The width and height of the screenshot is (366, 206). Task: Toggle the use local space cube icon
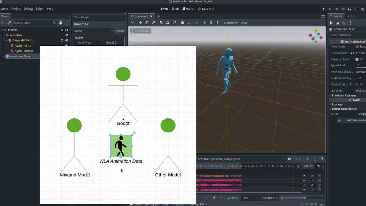pyautogui.click(x=182, y=23)
